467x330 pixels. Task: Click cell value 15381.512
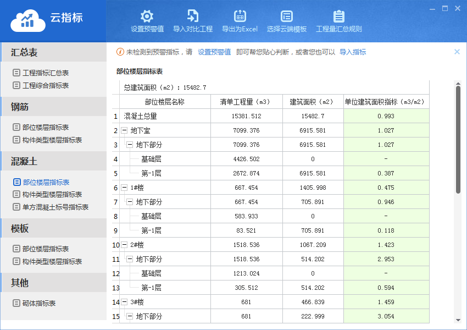(246, 116)
